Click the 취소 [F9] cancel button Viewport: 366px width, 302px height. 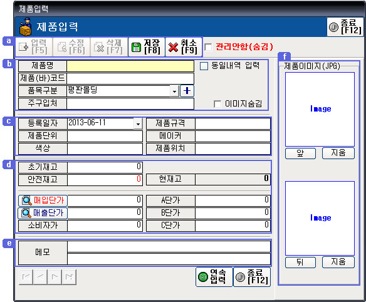[184, 47]
